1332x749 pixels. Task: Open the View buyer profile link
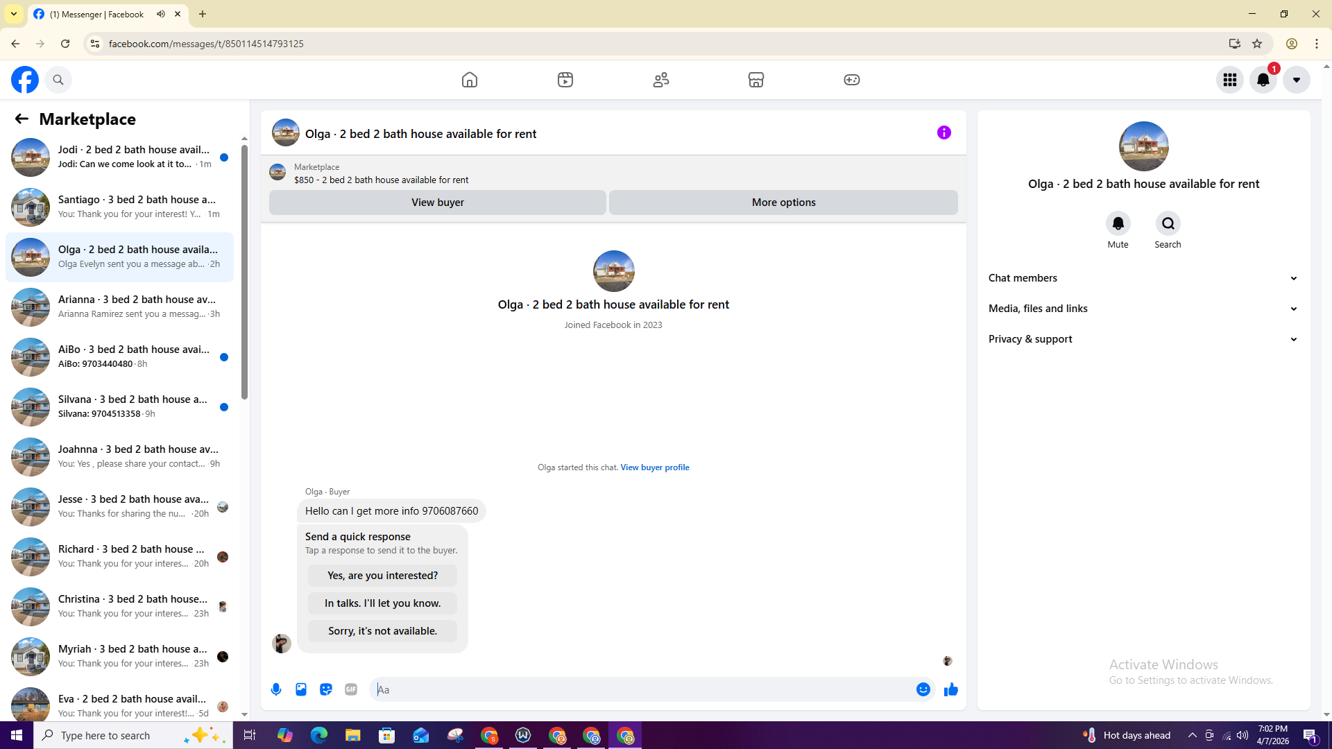click(654, 467)
